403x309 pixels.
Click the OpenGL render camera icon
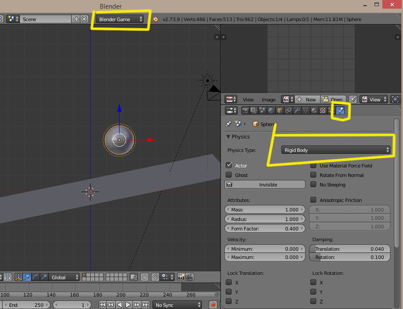coord(181,277)
